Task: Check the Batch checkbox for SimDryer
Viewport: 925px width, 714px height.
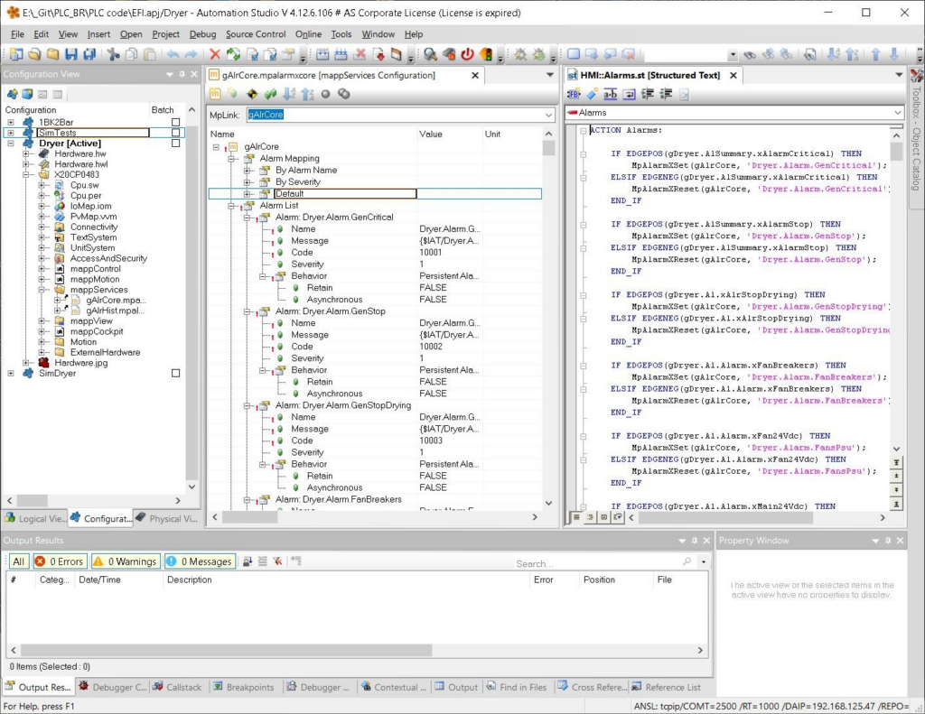Action: (176, 373)
